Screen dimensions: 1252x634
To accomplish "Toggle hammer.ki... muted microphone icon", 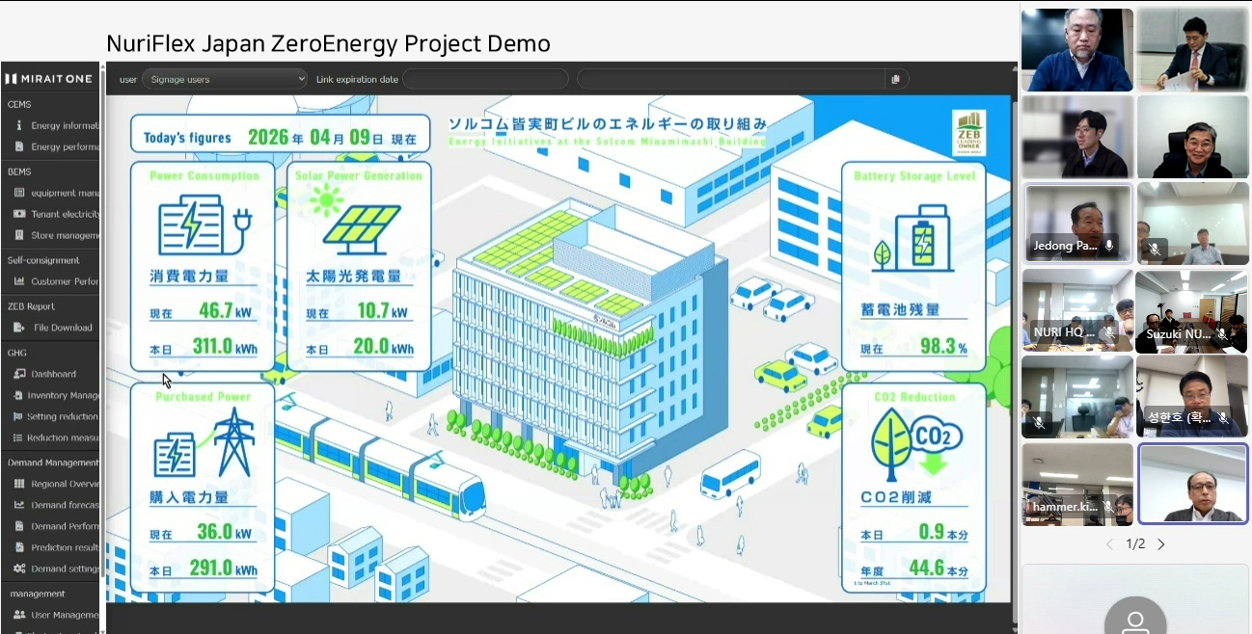I will click(1109, 507).
